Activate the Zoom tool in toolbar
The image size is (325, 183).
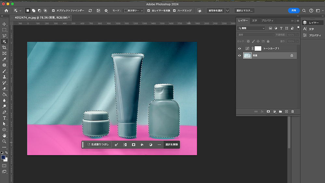point(4,141)
